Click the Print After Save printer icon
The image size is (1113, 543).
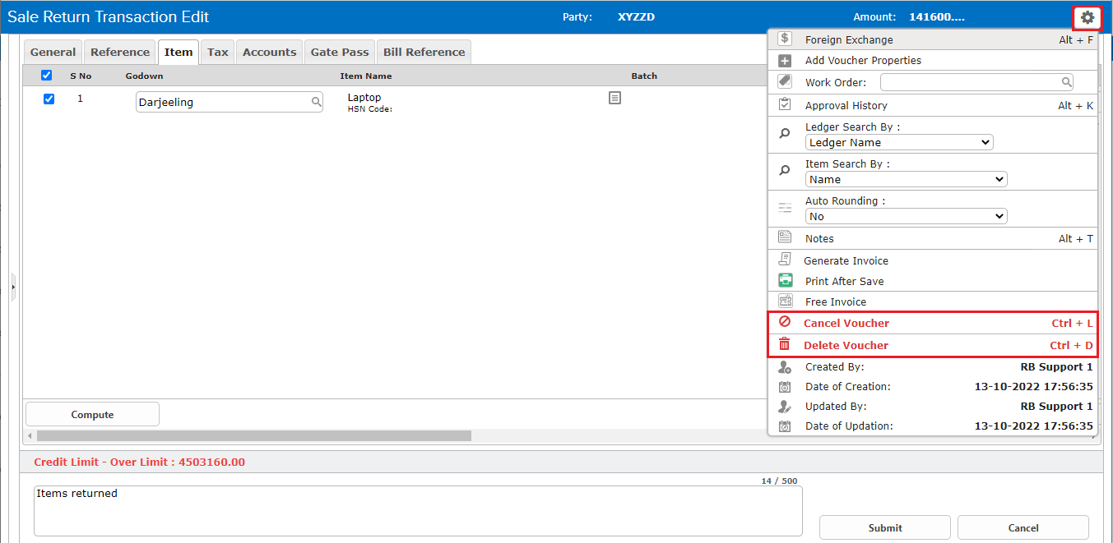pyautogui.click(x=785, y=281)
